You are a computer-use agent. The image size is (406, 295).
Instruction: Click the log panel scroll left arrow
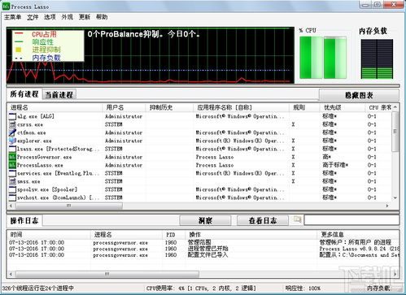pos(11,274)
